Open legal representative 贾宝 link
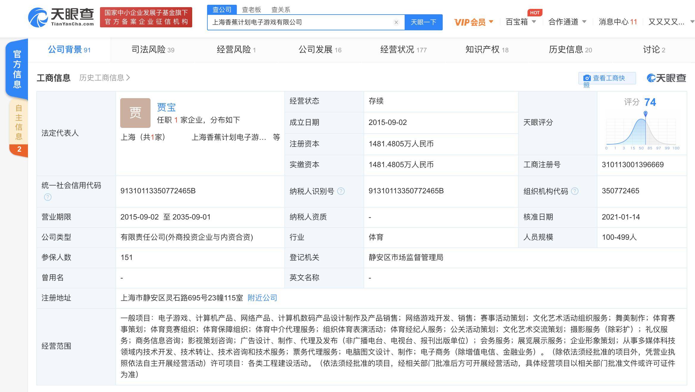 [166, 107]
